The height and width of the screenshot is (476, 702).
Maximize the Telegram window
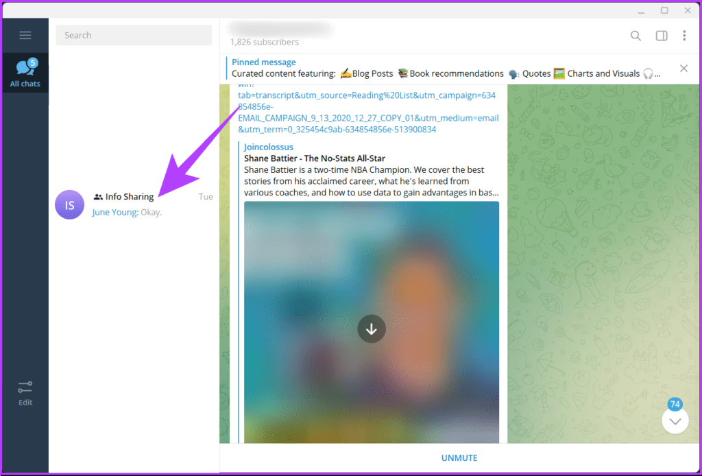click(664, 10)
